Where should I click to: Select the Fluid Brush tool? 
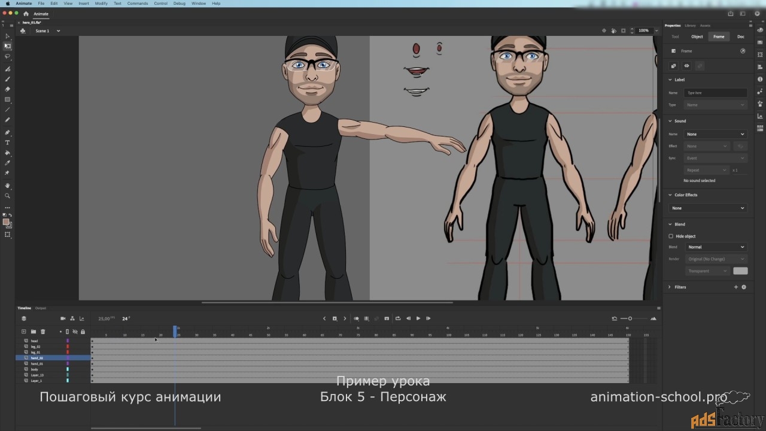[x=8, y=69]
